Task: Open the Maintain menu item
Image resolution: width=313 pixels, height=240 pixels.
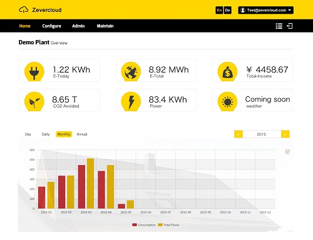Action: tap(105, 26)
